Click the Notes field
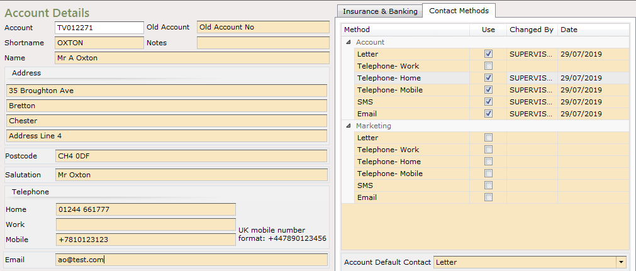The width and height of the screenshot is (636, 271). click(263, 43)
